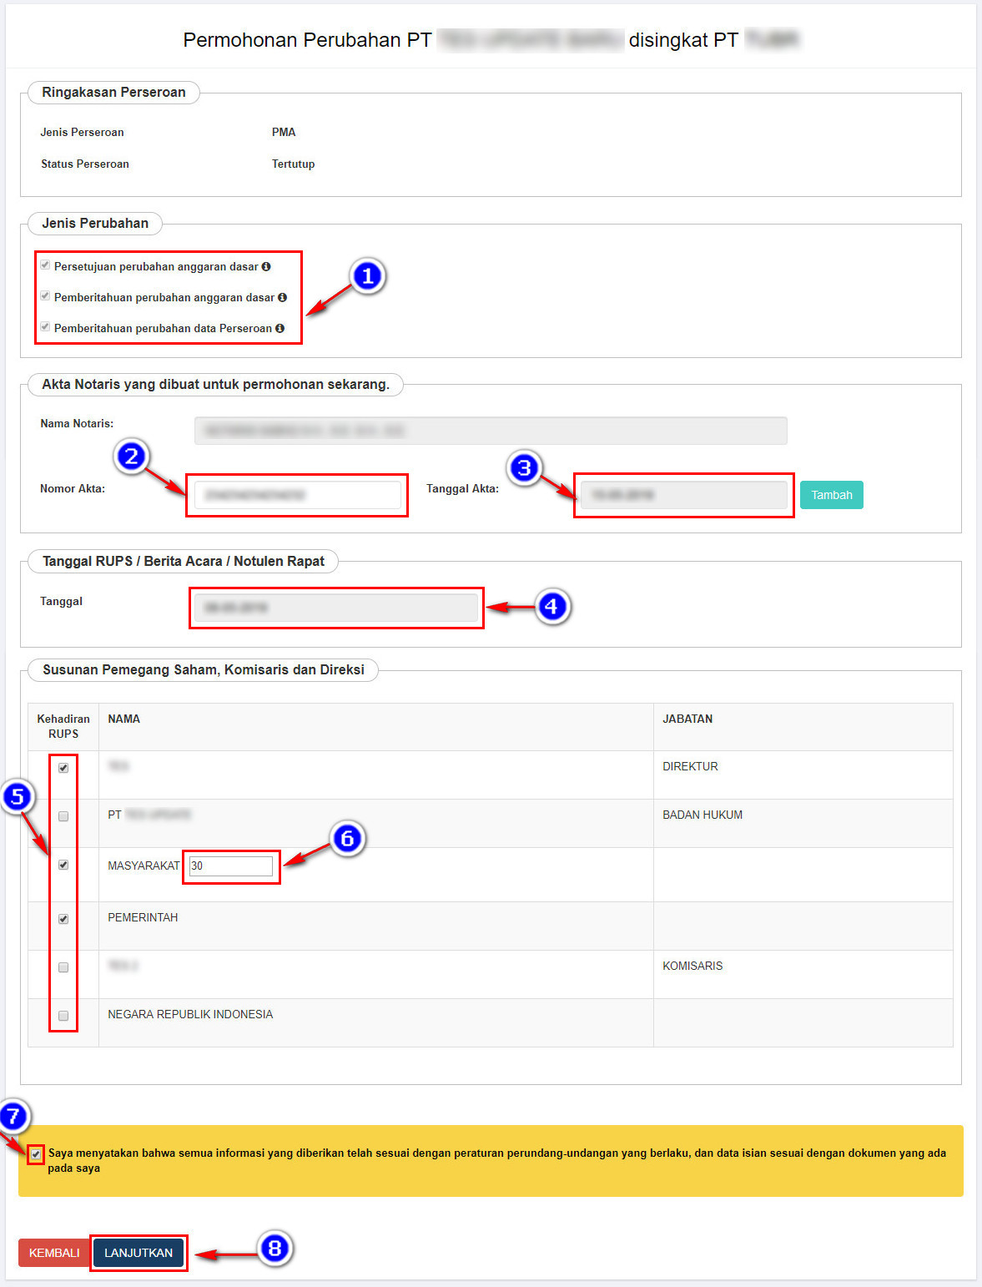
Task: Check attendance for NEGARA REPUBLIK INDONESIA
Action: (63, 1016)
